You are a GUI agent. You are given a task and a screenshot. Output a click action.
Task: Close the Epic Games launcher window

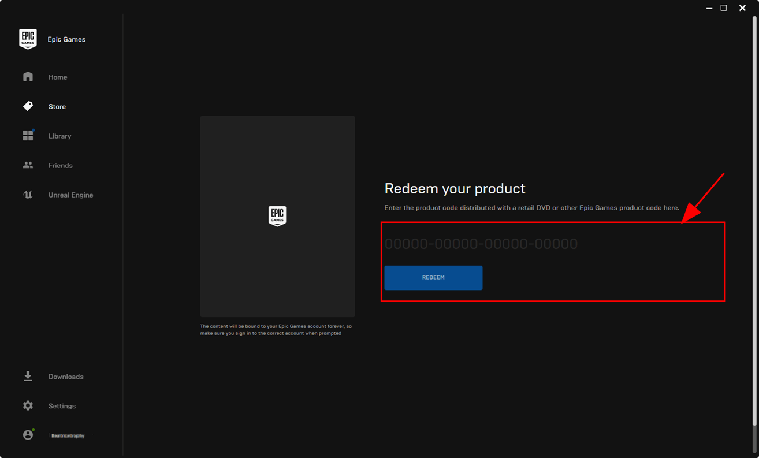point(742,8)
